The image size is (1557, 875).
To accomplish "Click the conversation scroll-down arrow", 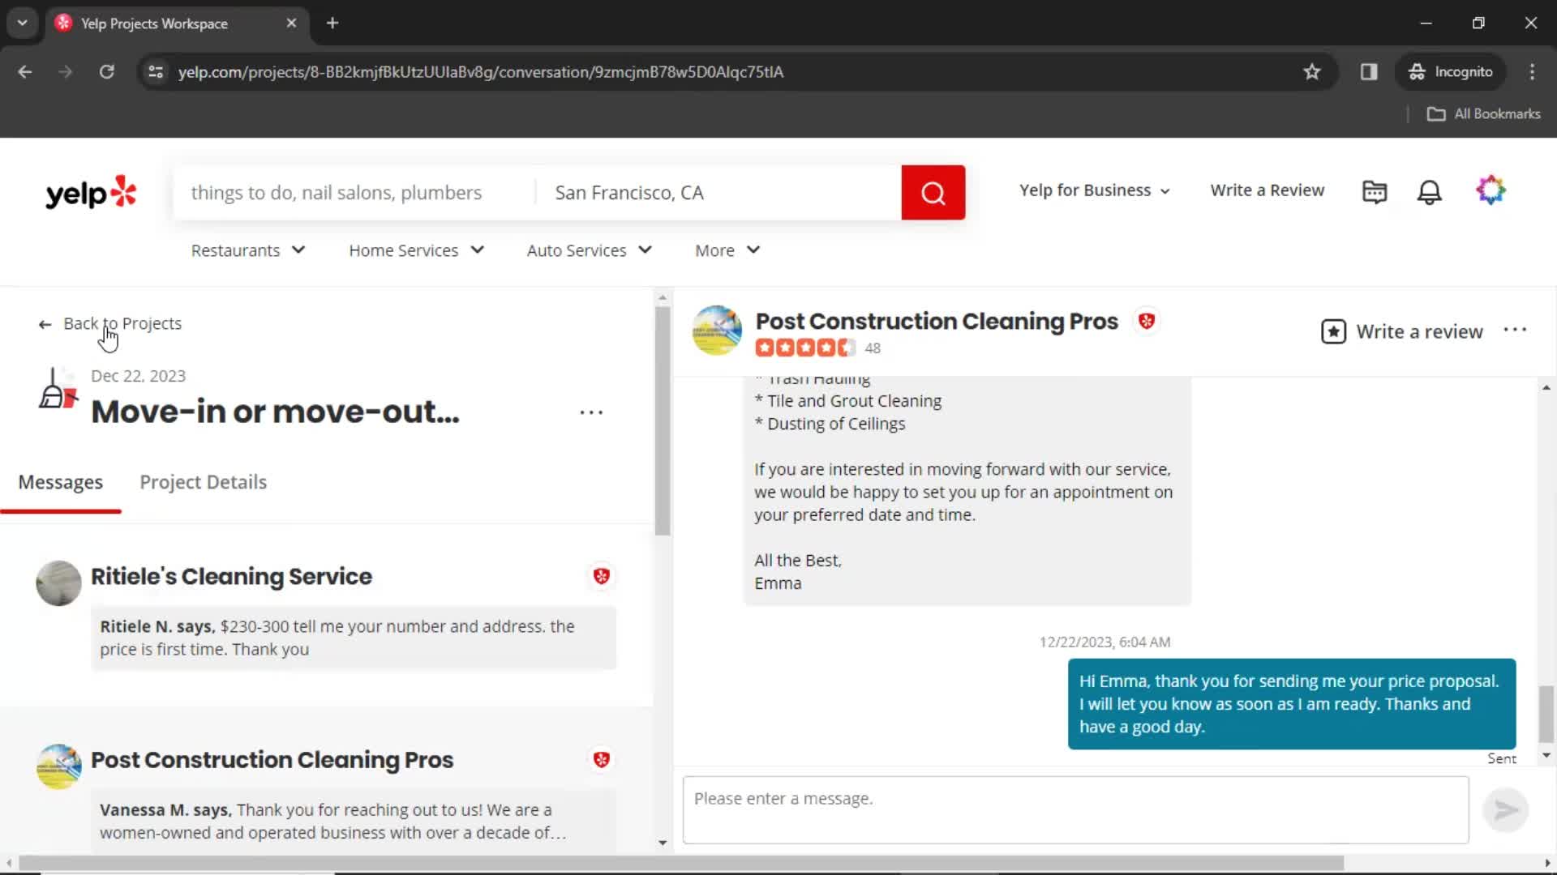I will [1546, 755].
